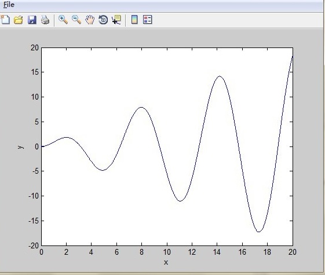Create a new figure
Image resolution: width=325 pixels, height=275 pixels.
tap(5, 20)
